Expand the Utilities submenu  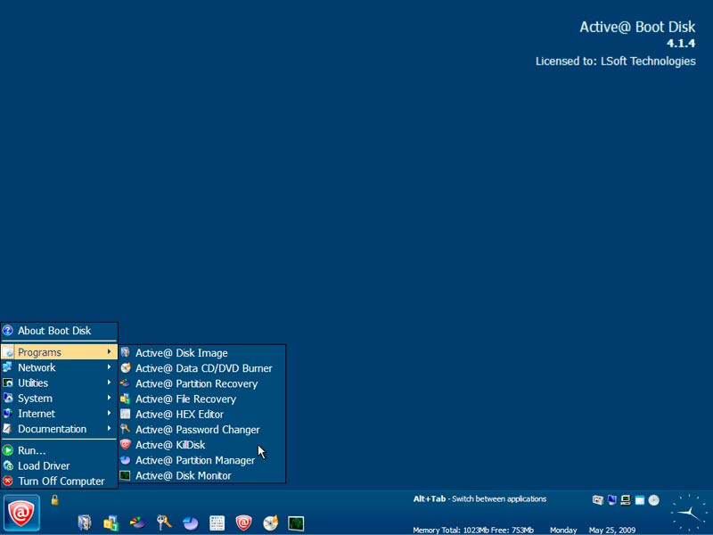[59, 383]
